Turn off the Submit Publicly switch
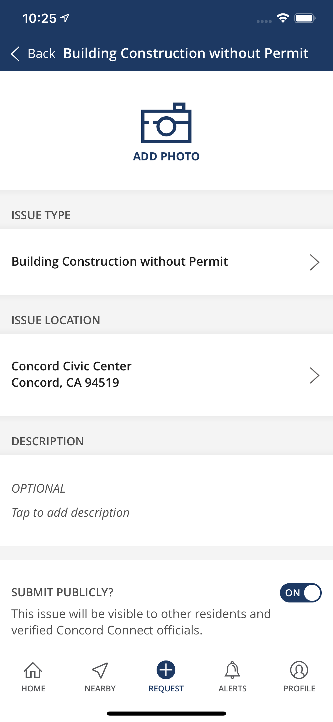The height and width of the screenshot is (722, 333). [301, 593]
